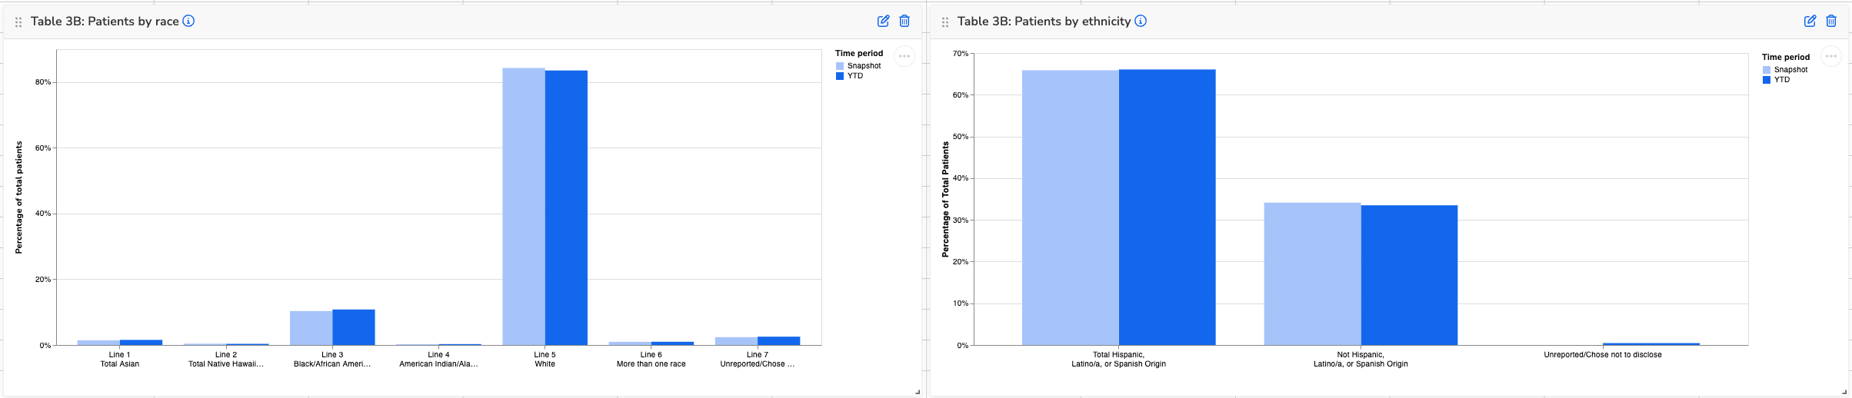The image size is (1852, 398).
Task: Edit the Patients by race panel
Action: (883, 22)
